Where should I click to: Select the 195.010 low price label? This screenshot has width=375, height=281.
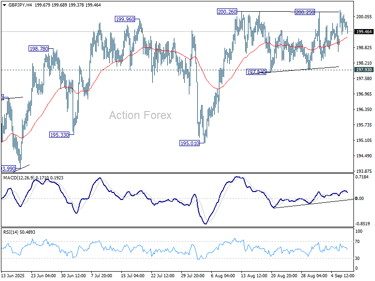click(190, 143)
